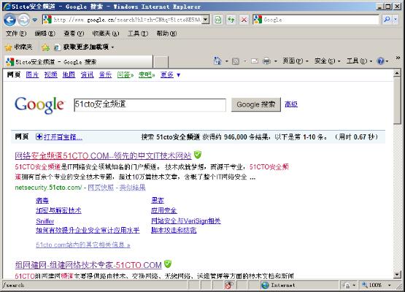The width and height of the screenshot is (405, 292).
Task: Open the 帮助(H) menu
Action: pyautogui.click(x=166, y=34)
